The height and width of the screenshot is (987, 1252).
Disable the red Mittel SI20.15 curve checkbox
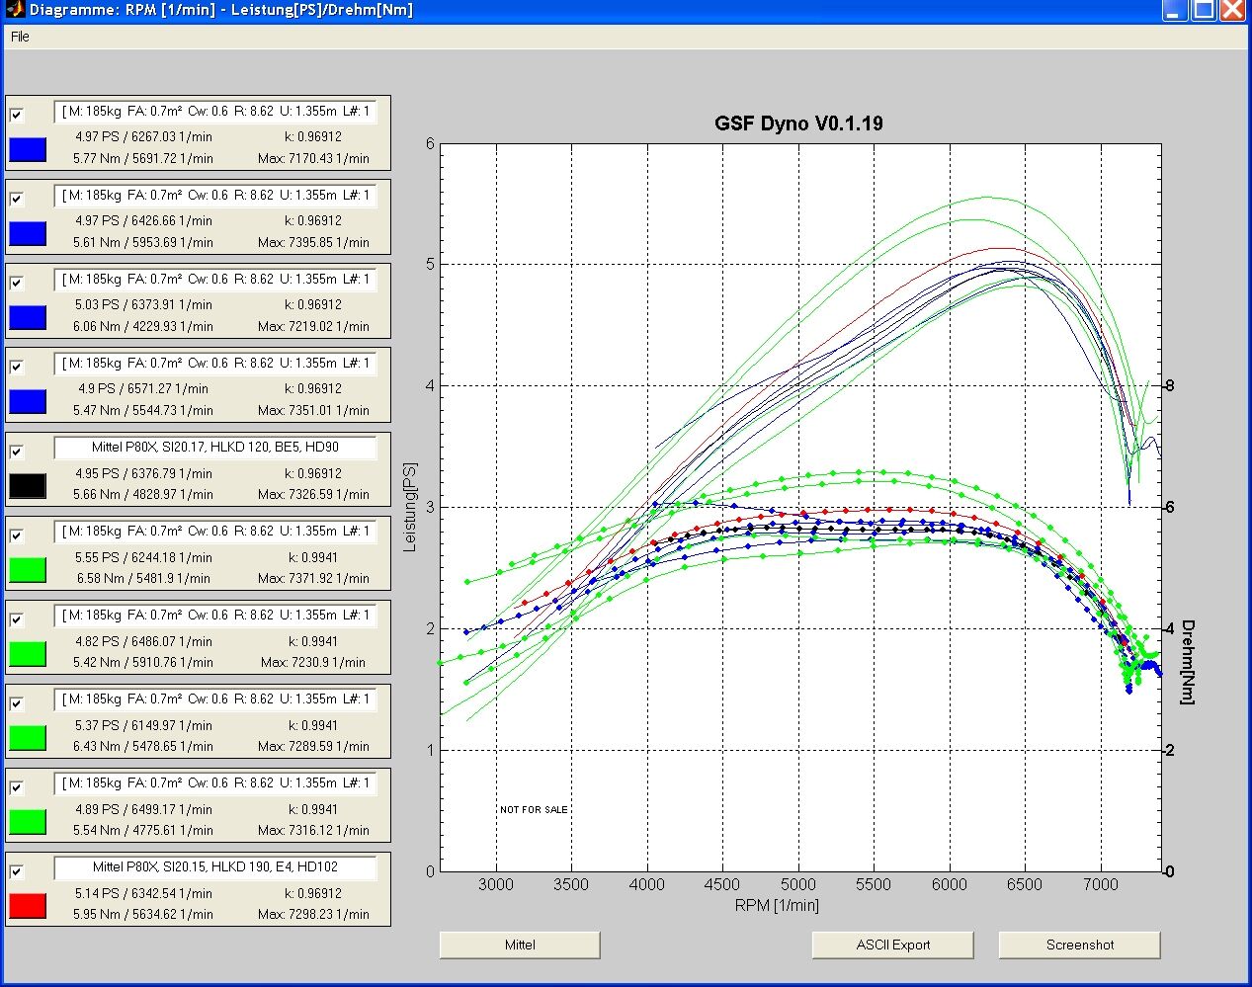click(x=17, y=871)
